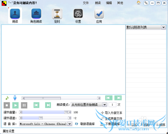Click upper previous button beside progress bar
This screenshot has height=134, width=168.
tap(109, 98)
